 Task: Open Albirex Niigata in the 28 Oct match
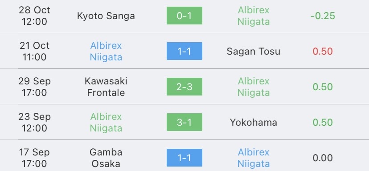[254, 16]
